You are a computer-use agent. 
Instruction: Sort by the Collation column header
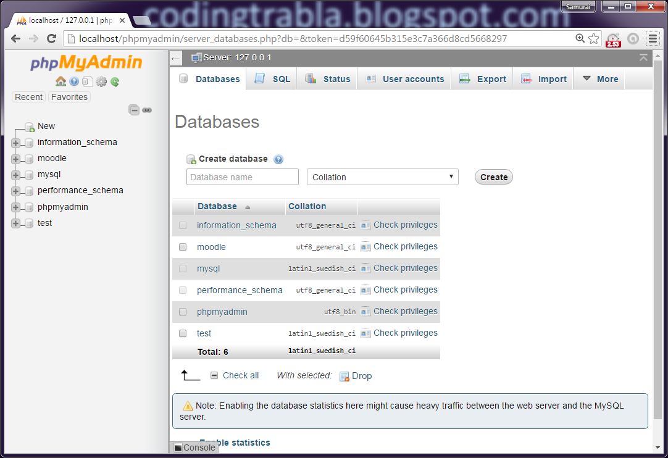click(x=307, y=206)
